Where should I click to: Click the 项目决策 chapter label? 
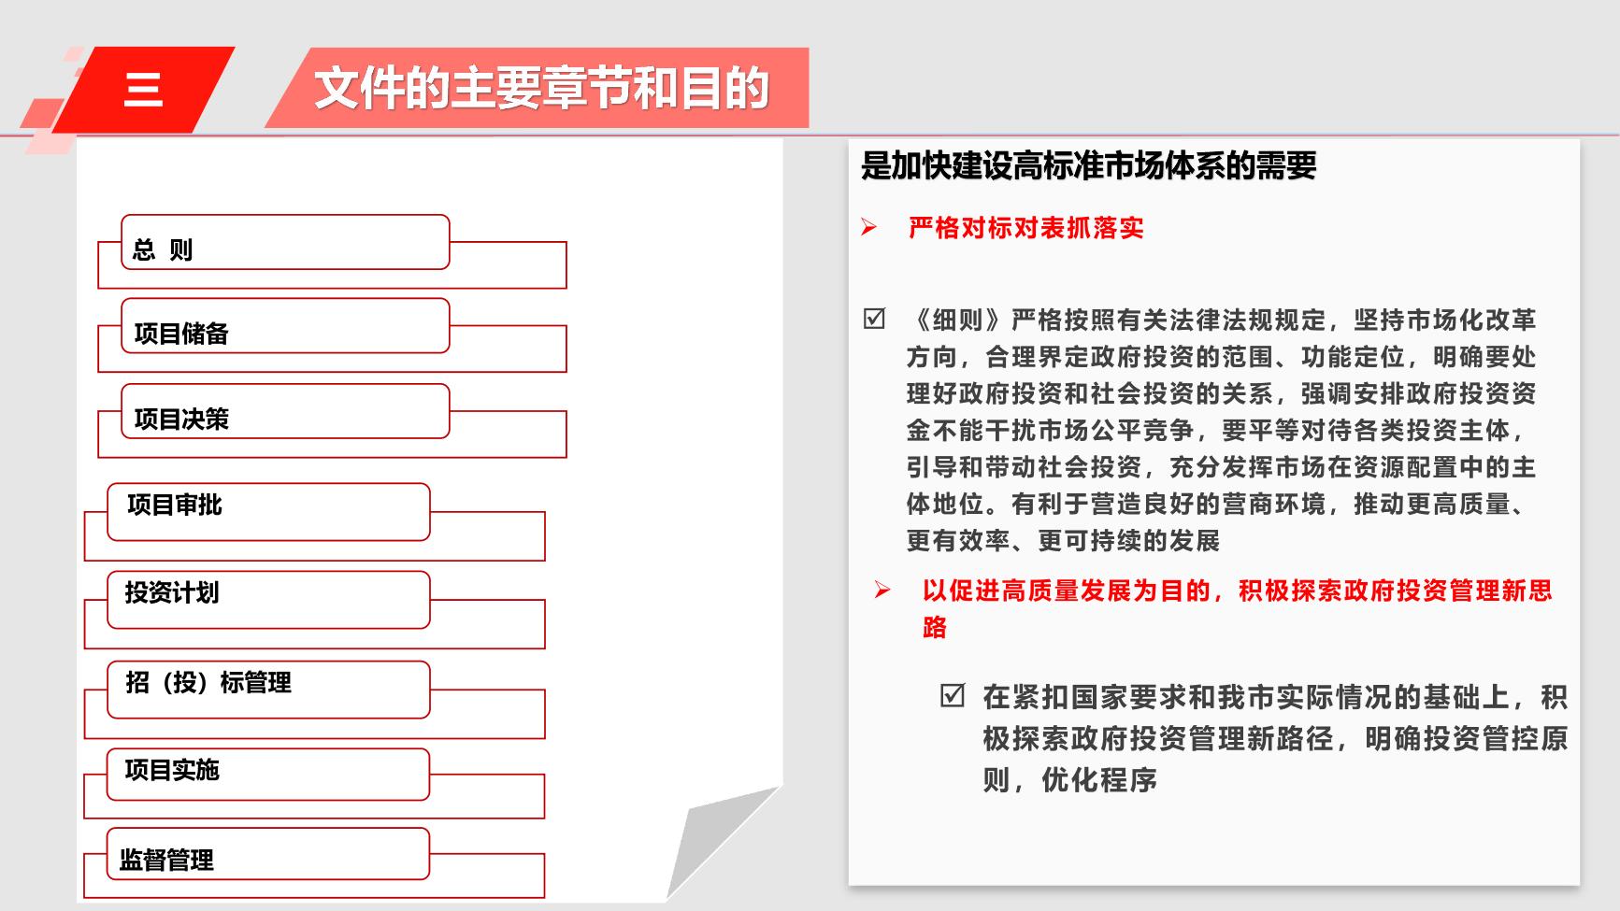coord(181,420)
